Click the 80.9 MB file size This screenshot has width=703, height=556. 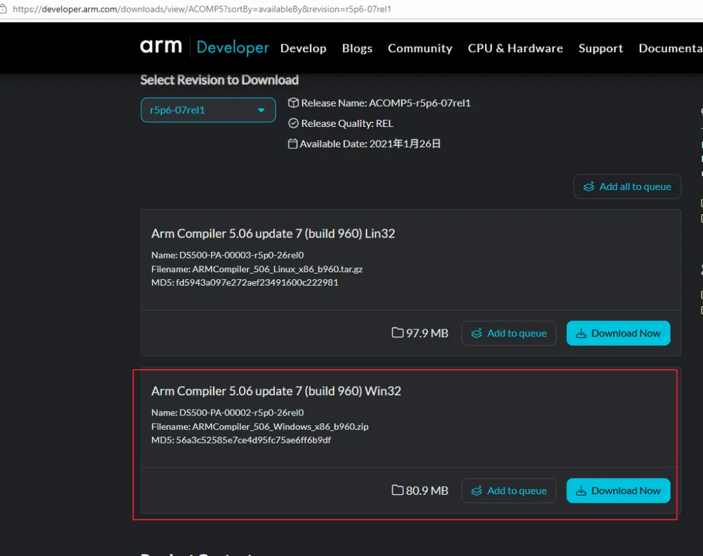(427, 490)
